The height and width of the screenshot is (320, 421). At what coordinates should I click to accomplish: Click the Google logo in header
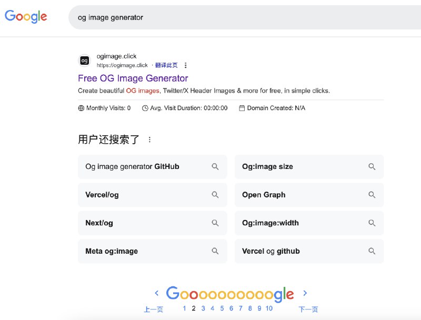click(x=26, y=17)
